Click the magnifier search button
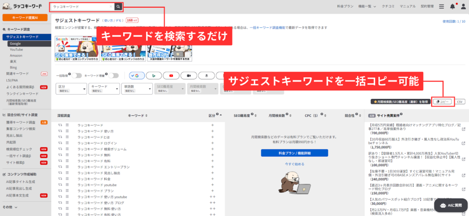Image resolution: width=469 pixels, height=216 pixels. pyautogui.click(x=119, y=6)
